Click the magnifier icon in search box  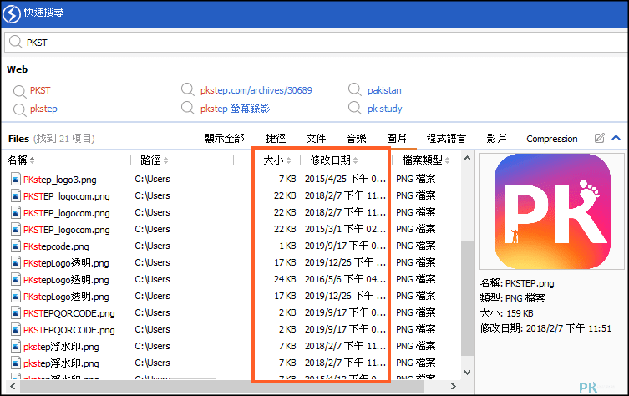(15, 42)
